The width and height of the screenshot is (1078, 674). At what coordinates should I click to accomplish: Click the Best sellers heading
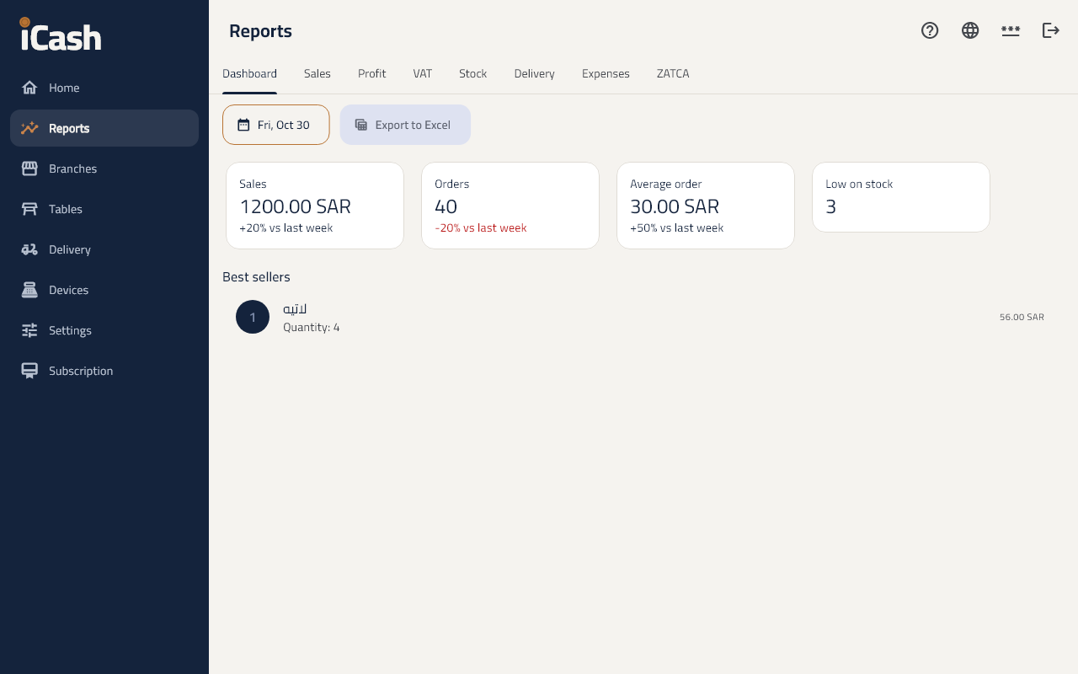click(256, 276)
